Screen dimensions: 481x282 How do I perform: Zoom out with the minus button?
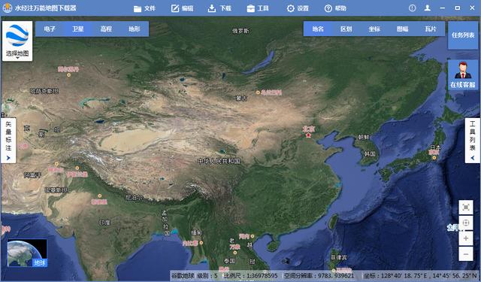click(466, 254)
